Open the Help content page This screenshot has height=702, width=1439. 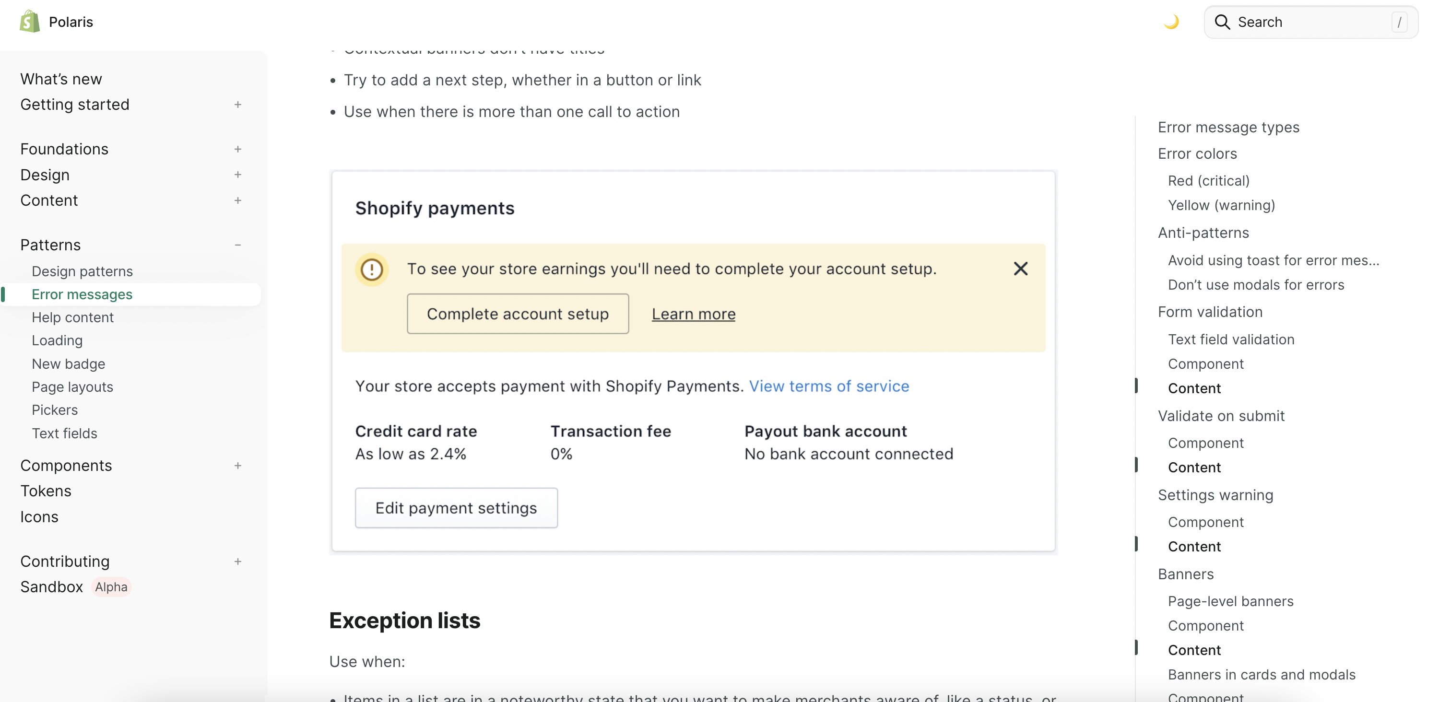pos(72,317)
